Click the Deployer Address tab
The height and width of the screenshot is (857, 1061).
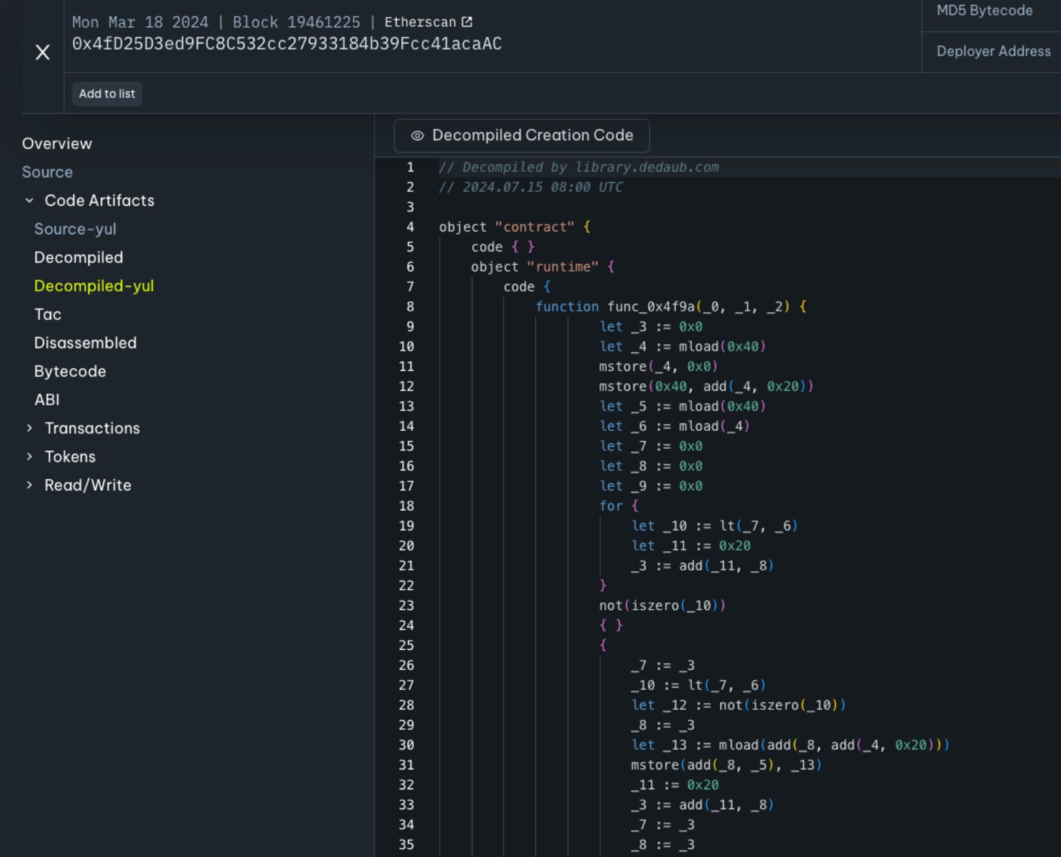[x=993, y=52]
